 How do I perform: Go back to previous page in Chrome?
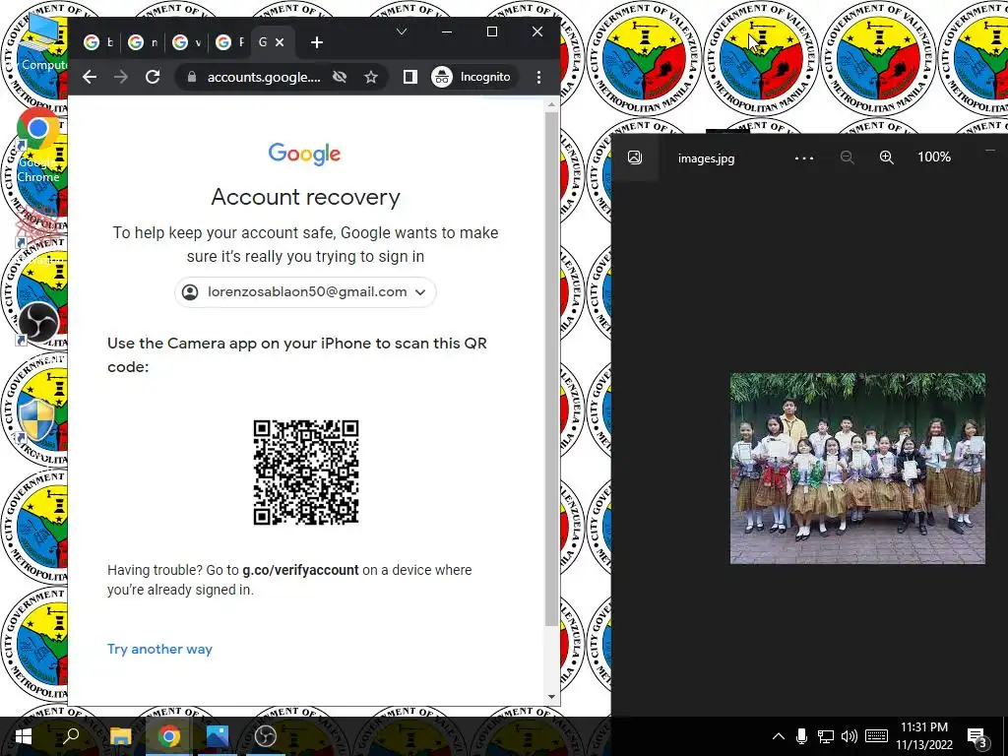(90, 77)
